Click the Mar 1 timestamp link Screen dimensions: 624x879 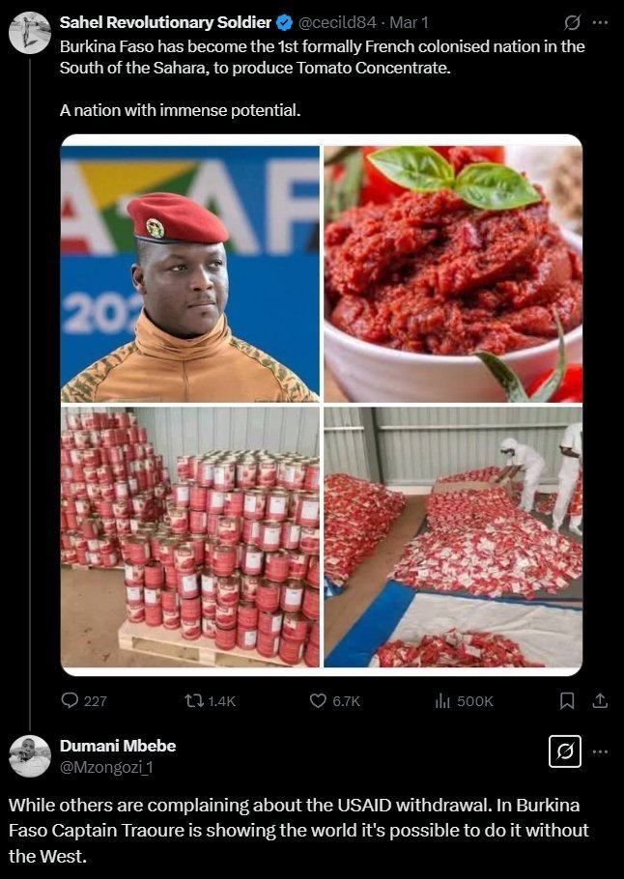pos(409,22)
